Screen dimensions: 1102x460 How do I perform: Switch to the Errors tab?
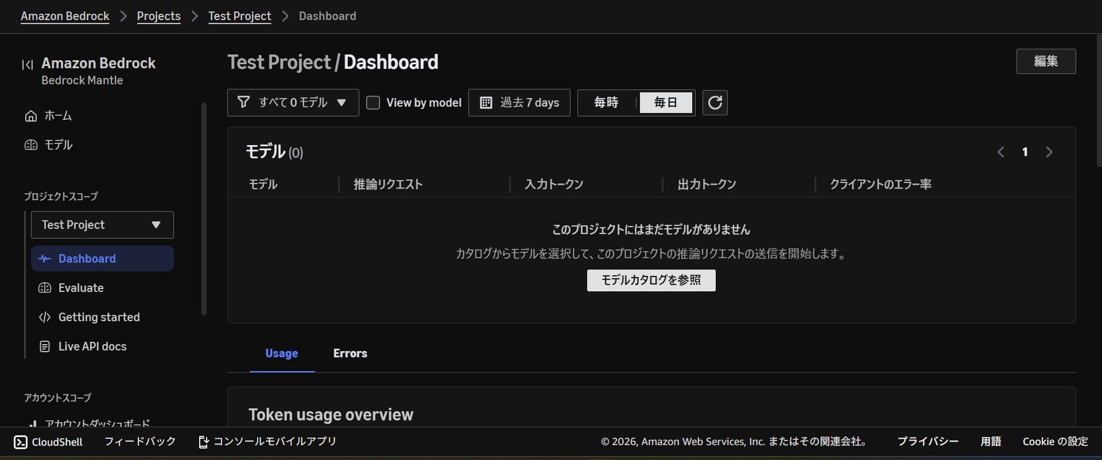click(350, 353)
